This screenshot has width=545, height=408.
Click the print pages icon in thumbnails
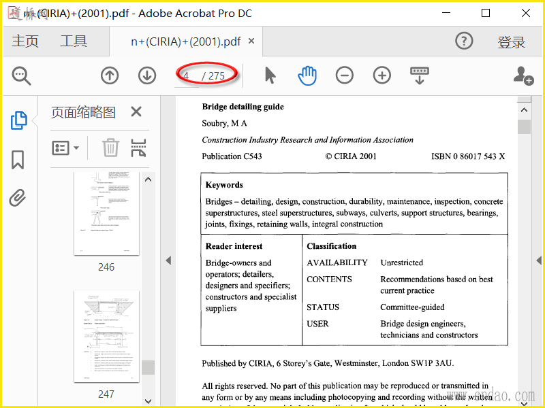(138, 148)
